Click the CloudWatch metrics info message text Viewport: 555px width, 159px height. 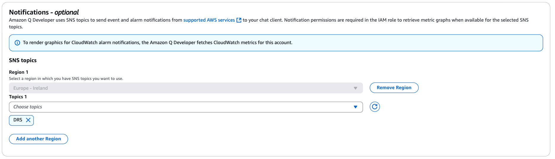pos(158,43)
